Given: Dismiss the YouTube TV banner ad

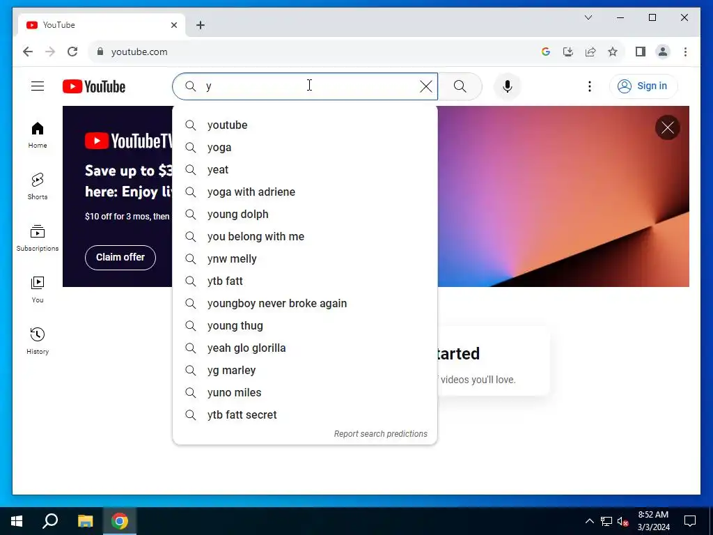Looking at the screenshot, I should pos(668,127).
